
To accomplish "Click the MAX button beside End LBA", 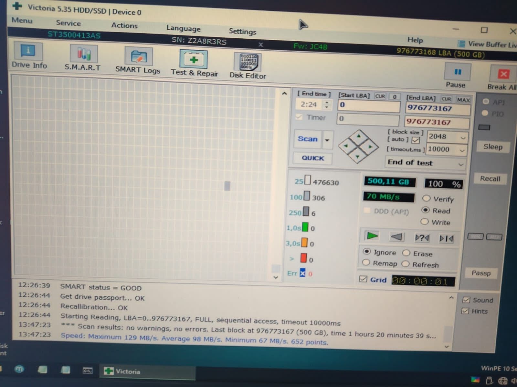I will pyautogui.click(x=463, y=100).
